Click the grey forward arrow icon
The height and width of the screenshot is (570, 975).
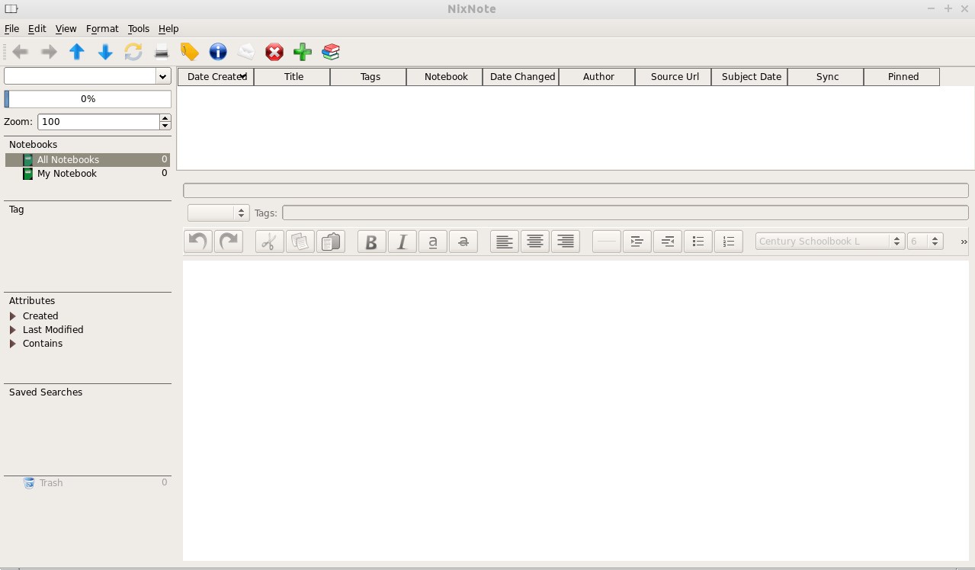pyautogui.click(x=49, y=52)
